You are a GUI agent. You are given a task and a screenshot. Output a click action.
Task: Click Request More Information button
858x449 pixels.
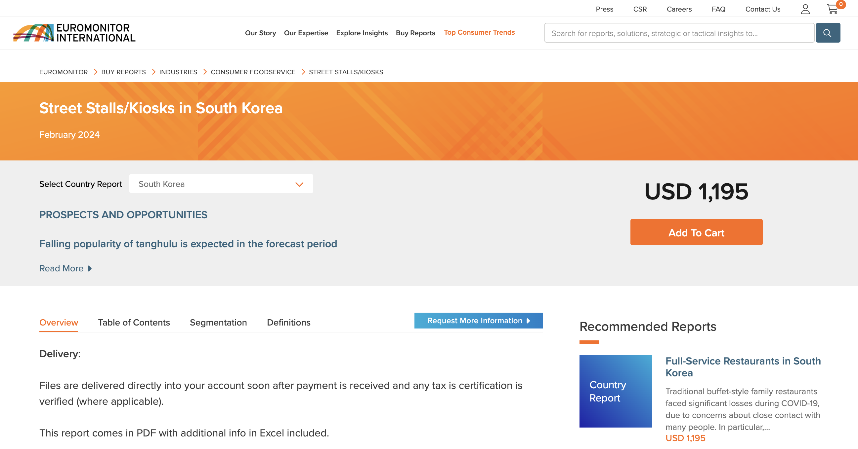[x=478, y=320]
